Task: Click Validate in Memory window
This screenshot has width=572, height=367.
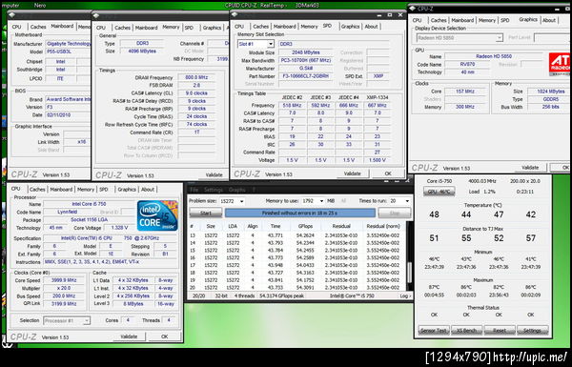Action: pos(214,175)
